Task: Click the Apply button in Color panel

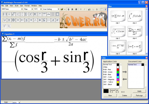Action: click(x=139, y=91)
